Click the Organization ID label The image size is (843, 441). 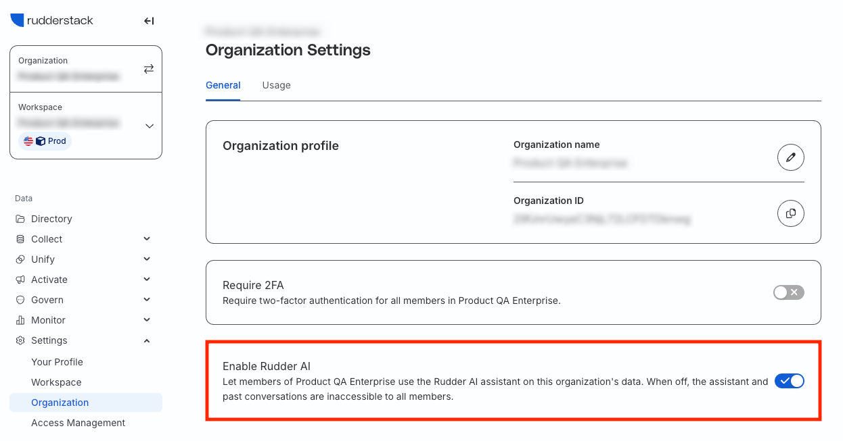(x=549, y=201)
